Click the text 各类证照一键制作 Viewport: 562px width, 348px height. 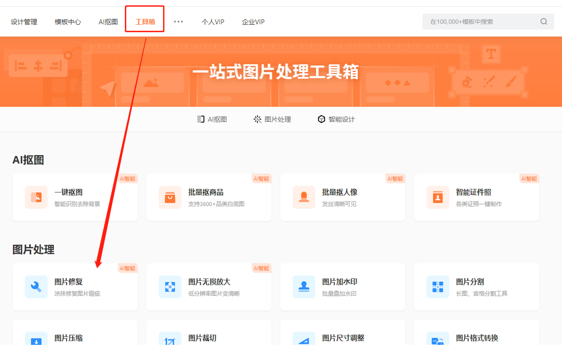479,204
